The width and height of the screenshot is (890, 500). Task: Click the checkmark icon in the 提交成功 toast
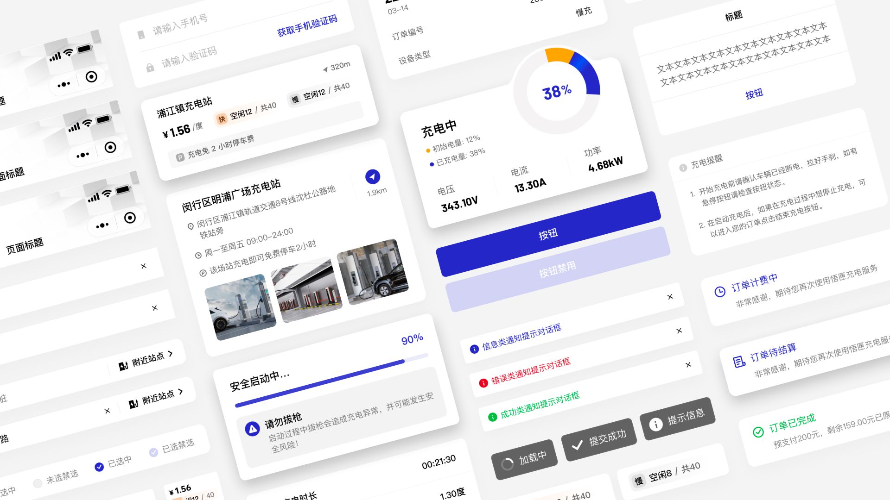pos(577,445)
